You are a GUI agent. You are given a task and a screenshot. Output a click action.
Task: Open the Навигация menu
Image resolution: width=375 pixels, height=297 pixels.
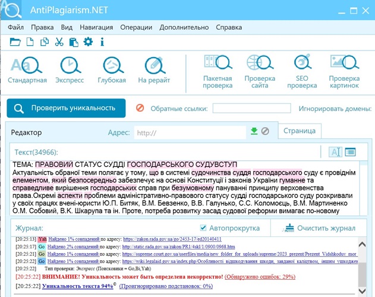pyautogui.click(x=96, y=27)
